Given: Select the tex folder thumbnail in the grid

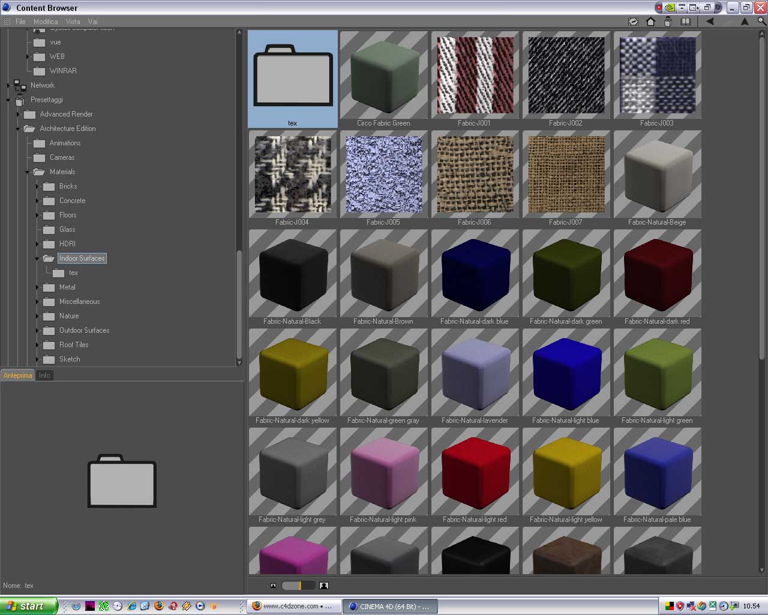Looking at the screenshot, I should 293,79.
